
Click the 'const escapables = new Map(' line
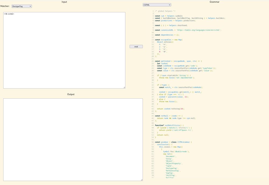(169, 40)
